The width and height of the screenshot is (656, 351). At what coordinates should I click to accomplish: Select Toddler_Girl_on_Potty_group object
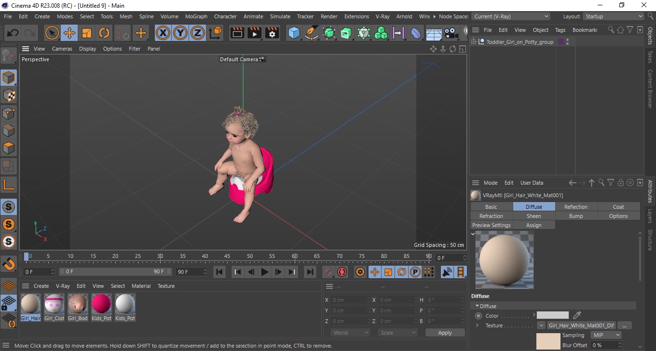[x=519, y=42]
